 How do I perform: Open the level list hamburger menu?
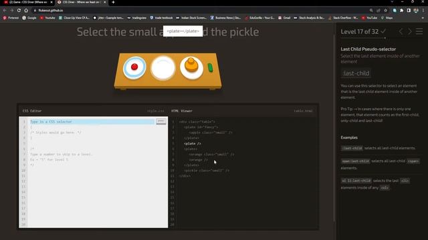tap(419, 31)
